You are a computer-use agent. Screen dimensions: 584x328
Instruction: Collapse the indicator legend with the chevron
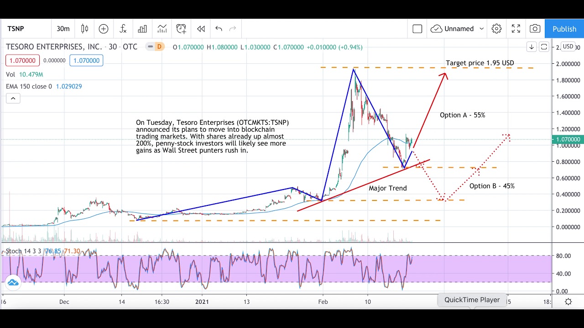tap(13, 98)
